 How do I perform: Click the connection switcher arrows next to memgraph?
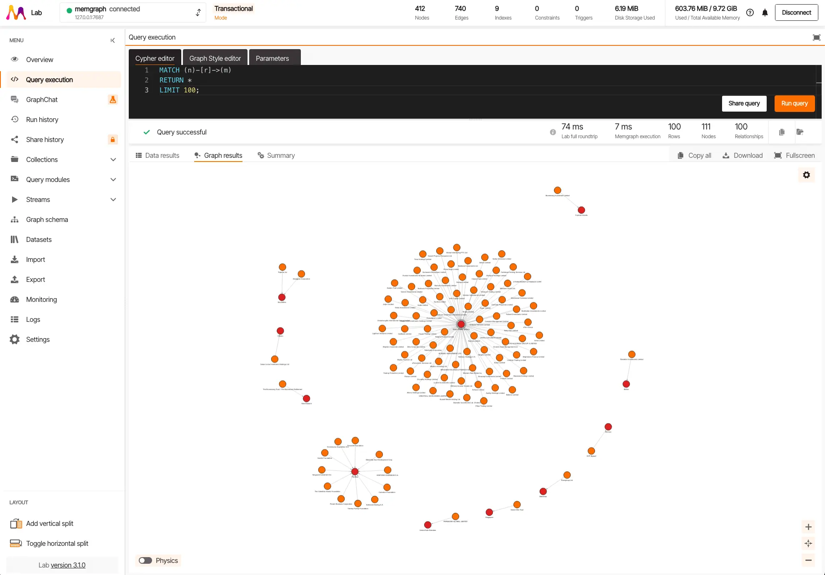point(198,12)
